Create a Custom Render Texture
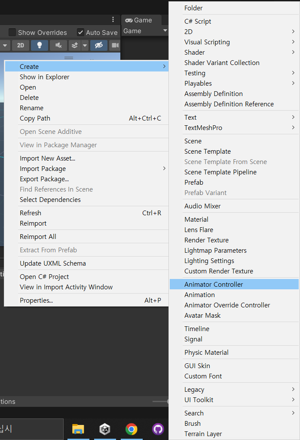Screen dimensions: 300x440 pyautogui.click(x=234, y=271)
